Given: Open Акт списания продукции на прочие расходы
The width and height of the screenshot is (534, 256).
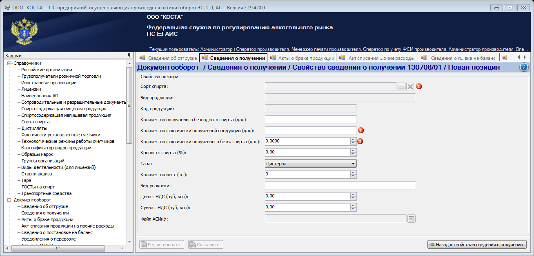Looking at the screenshot, I should coord(68,226).
